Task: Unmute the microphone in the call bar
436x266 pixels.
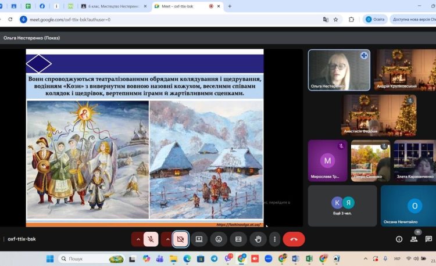Action: point(151,239)
